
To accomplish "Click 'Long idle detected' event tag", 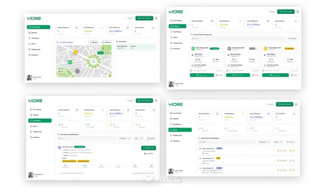I will pyautogui.click(x=83, y=161).
